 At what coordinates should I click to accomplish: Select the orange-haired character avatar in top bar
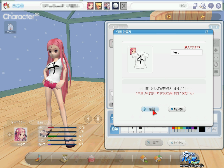pyautogui.click(x=99, y=6)
